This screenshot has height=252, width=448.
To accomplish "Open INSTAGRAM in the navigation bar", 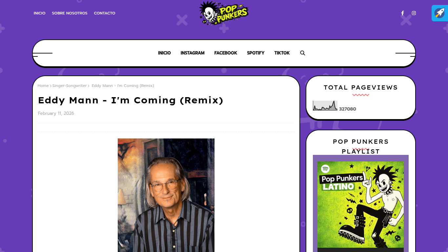I will (193, 53).
